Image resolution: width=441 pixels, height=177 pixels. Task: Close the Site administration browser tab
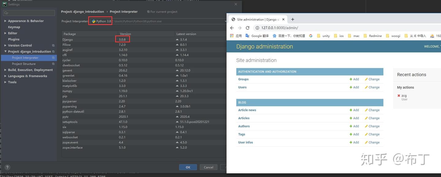point(283,19)
